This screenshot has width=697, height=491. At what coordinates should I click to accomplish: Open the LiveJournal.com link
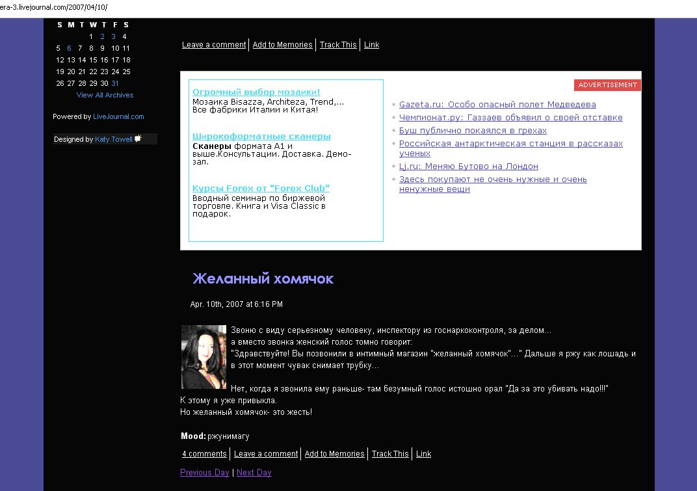click(118, 117)
